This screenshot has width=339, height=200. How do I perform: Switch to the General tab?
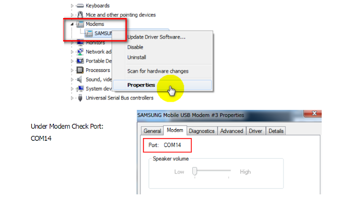tap(152, 131)
